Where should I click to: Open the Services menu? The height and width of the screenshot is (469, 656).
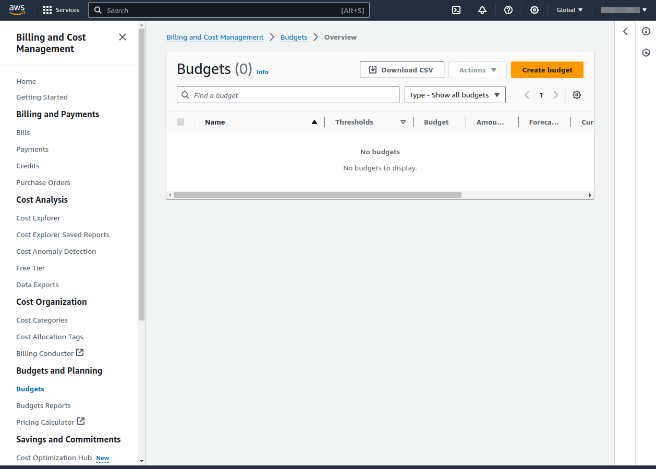(x=61, y=10)
